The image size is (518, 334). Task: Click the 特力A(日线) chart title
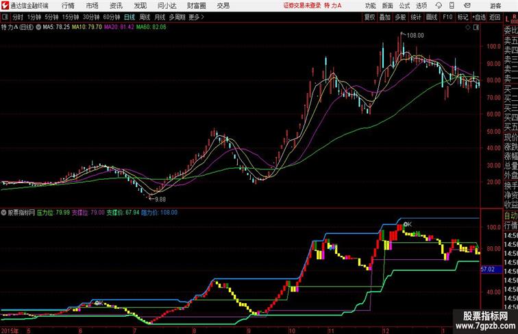[x=18, y=27]
